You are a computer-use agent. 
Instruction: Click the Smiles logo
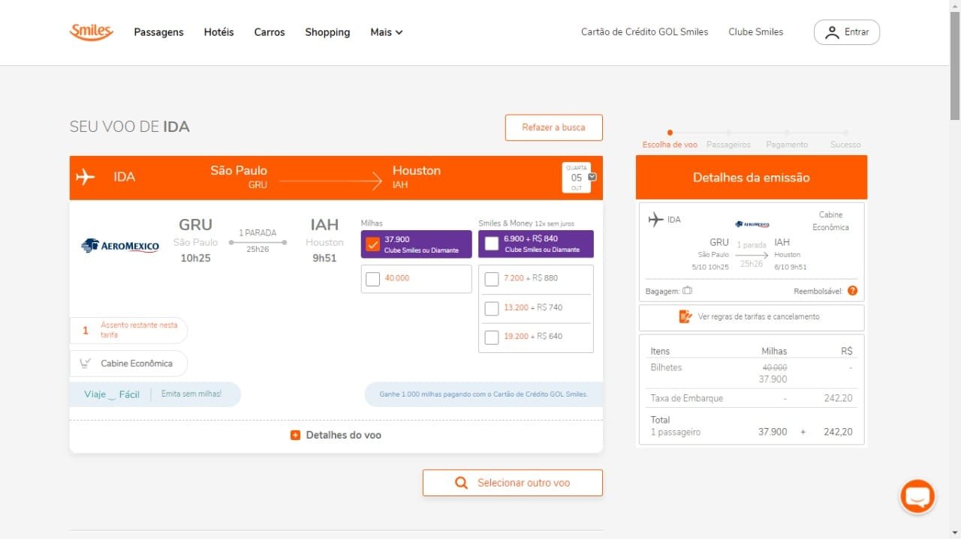tap(91, 31)
